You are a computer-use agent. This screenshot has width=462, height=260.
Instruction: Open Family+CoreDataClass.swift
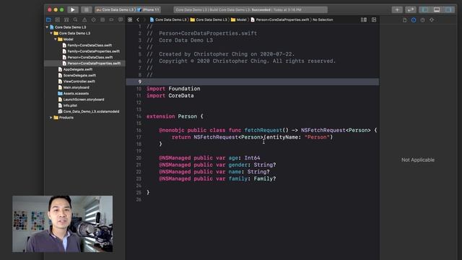pyautogui.click(x=87, y=45)
